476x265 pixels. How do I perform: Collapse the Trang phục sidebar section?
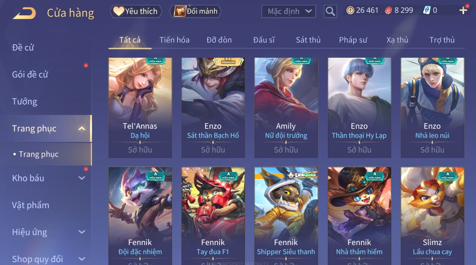(81, 128)
